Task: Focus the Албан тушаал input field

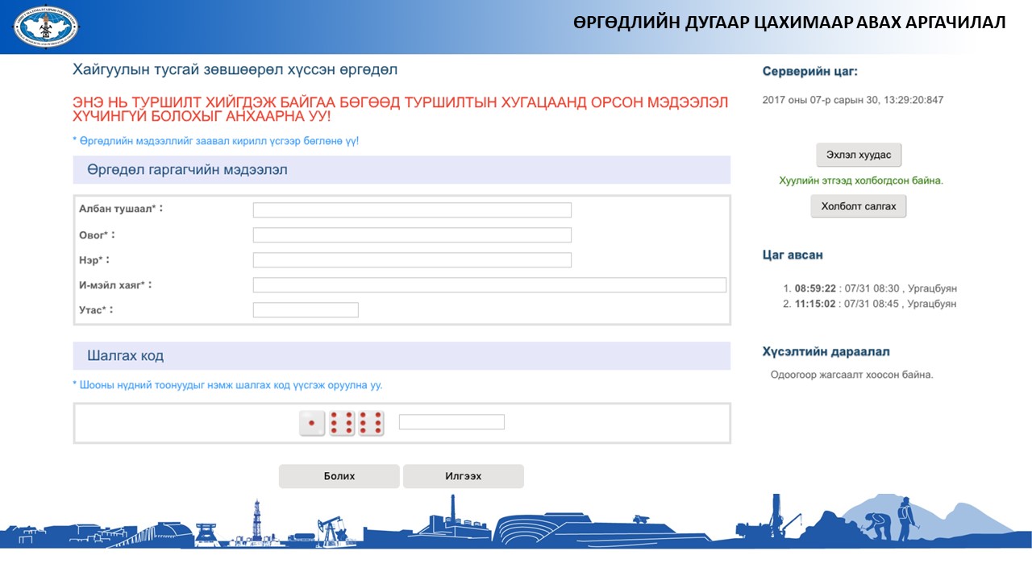Action: [412, 210]
